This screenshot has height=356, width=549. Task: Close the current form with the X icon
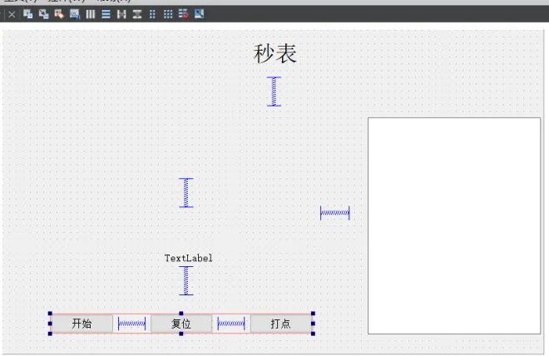pos(12,14)
